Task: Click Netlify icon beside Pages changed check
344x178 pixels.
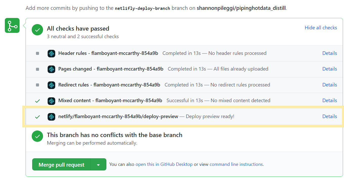Action: coord(51,69)
